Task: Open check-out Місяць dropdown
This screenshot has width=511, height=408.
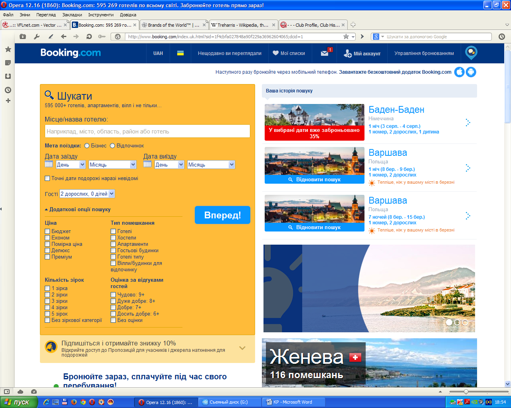Action: tap(211, 165)
